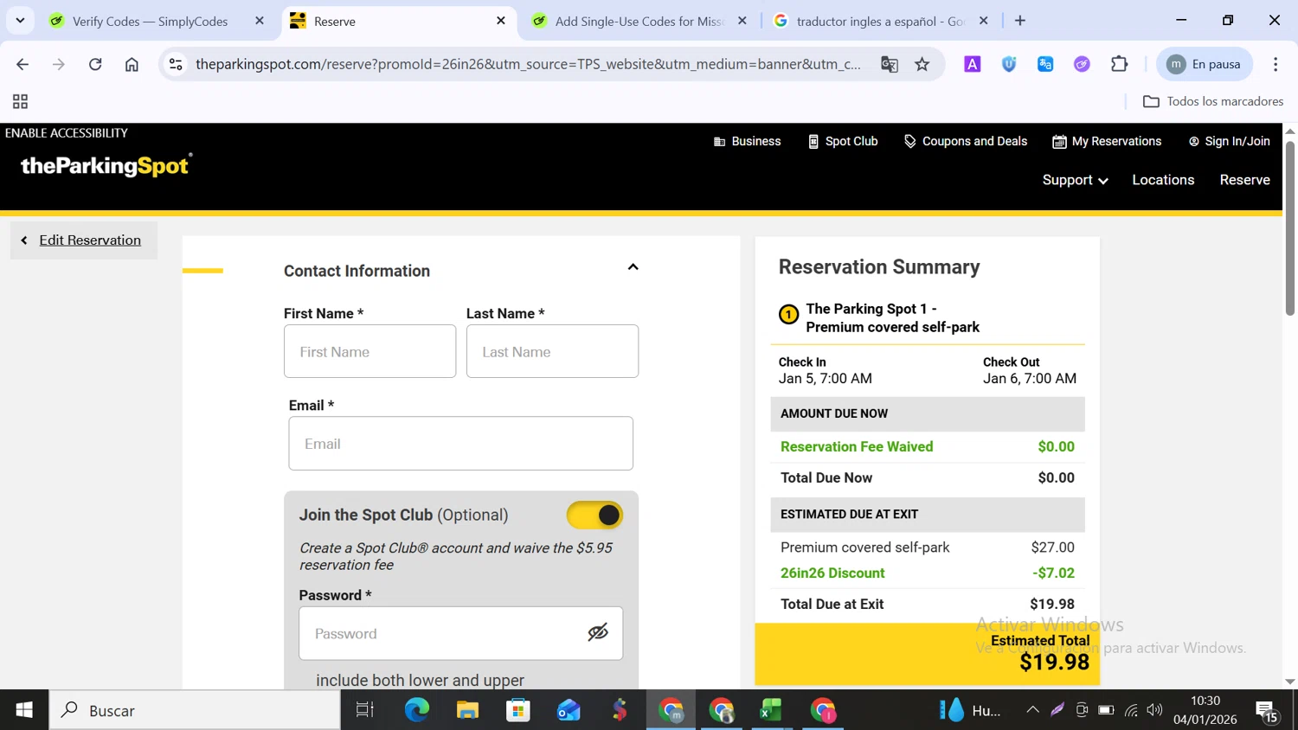This screenshot has height=730, width=1298.
Task: Open the Windows Start menu
Action: (24, 710)
